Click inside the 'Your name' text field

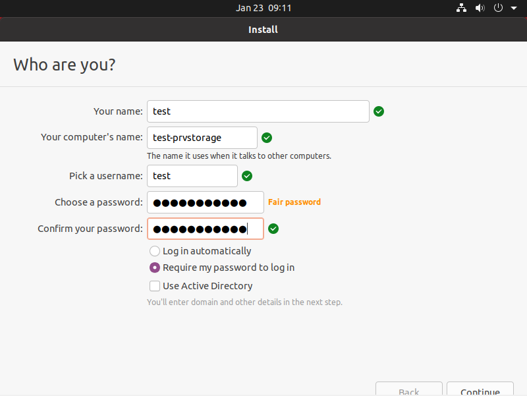[258, 111]
